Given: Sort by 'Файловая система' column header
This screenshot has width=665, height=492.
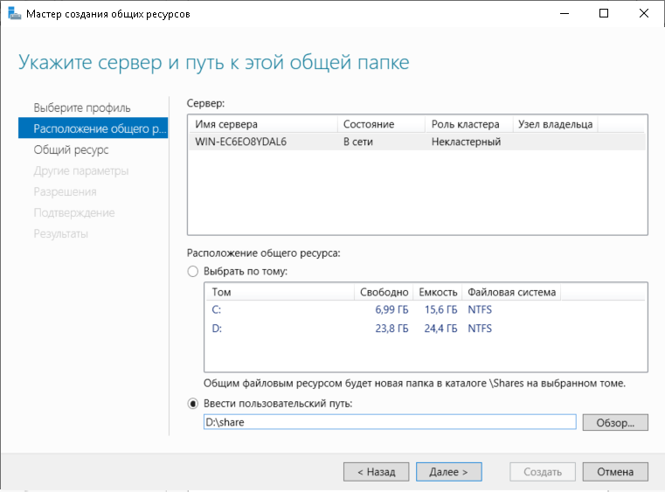Looking at the screenshot, I should [511, 292].
